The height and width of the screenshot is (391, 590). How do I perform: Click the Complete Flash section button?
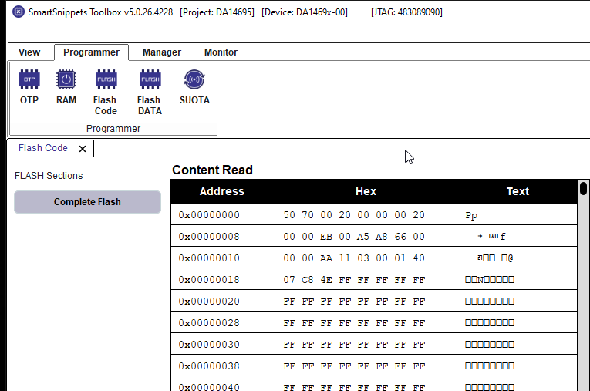[x=87, y=202]
